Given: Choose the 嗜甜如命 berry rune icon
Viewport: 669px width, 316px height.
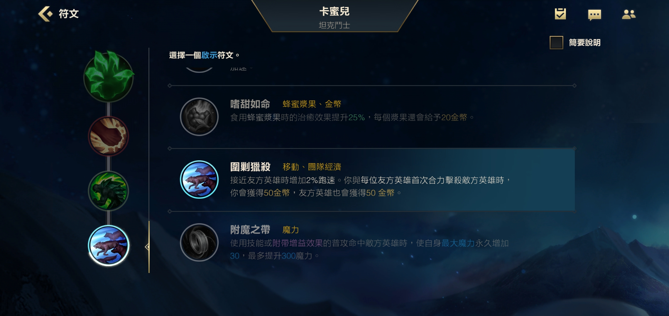Looking at the screenshot, I should (199, 117).
